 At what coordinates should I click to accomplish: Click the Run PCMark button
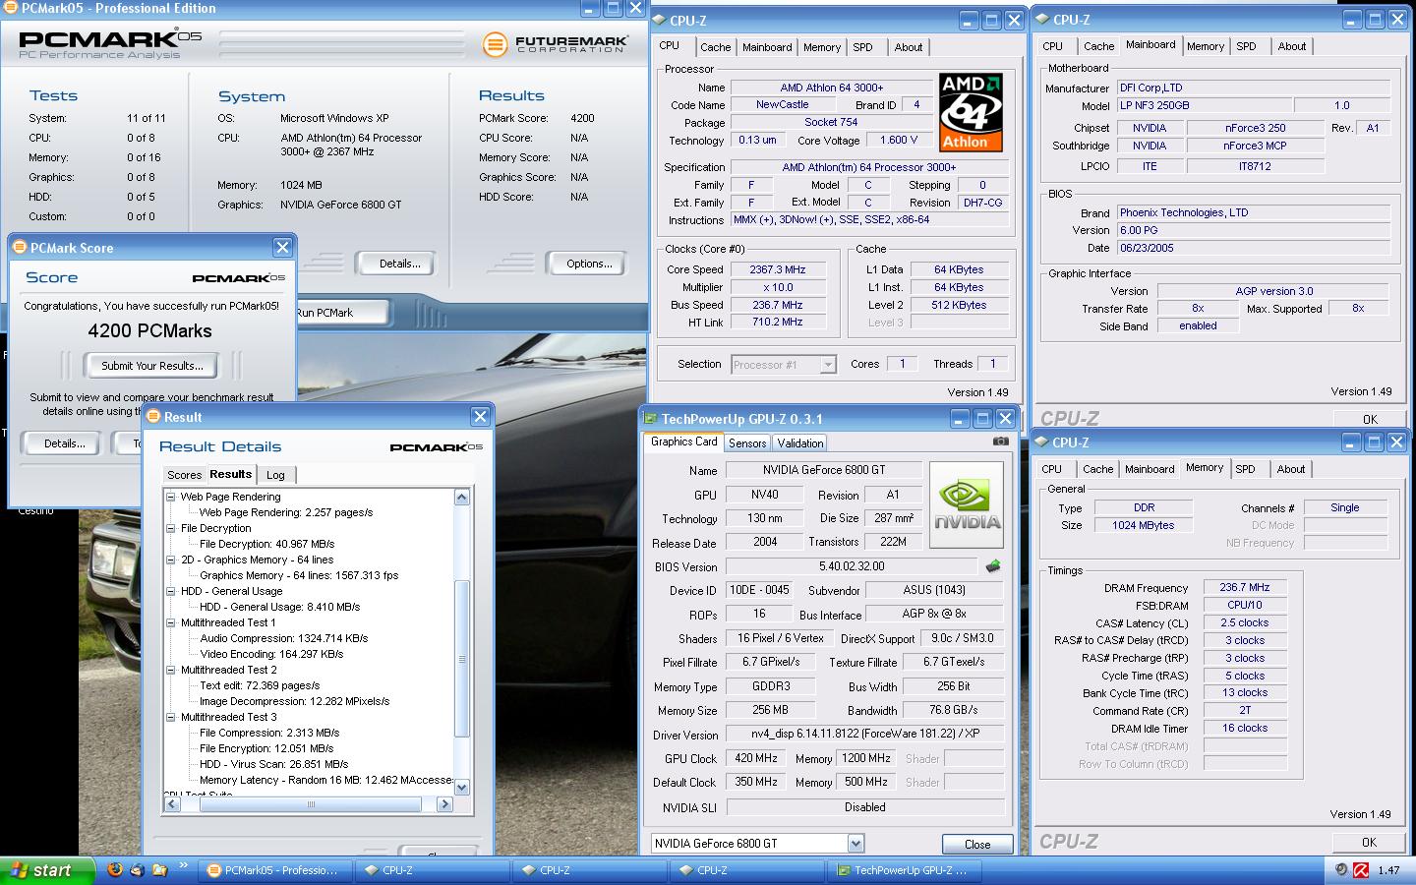[x=339, y=313]
